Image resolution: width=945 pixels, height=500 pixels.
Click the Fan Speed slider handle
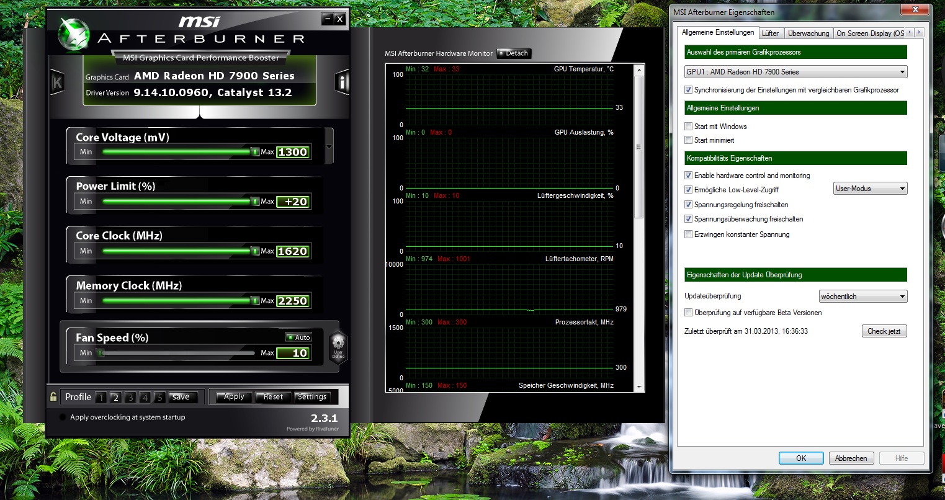click(101, 353)
